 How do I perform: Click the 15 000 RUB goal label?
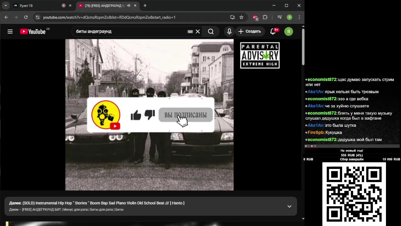(391, 159)
